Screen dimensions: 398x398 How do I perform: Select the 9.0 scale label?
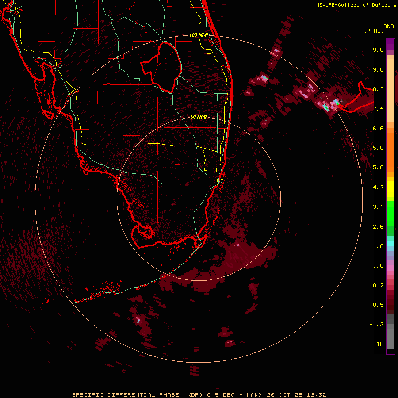point(378,69)
